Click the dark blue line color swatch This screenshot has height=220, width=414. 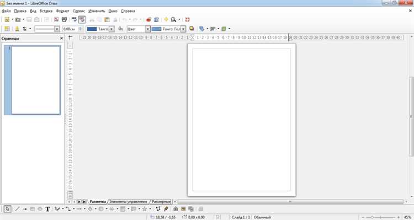pos(92,29)
